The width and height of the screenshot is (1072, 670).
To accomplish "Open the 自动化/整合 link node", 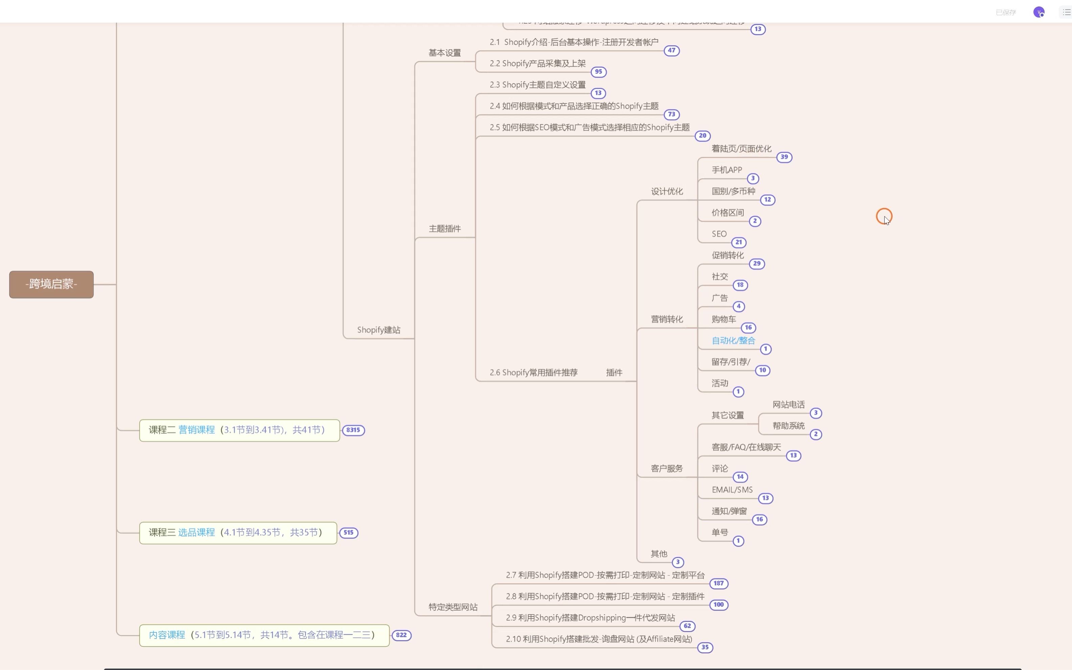I will click(733, 340).
